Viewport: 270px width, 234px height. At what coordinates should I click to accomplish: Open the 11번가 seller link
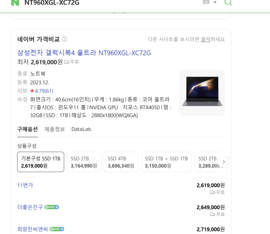[x=25, y=185]
